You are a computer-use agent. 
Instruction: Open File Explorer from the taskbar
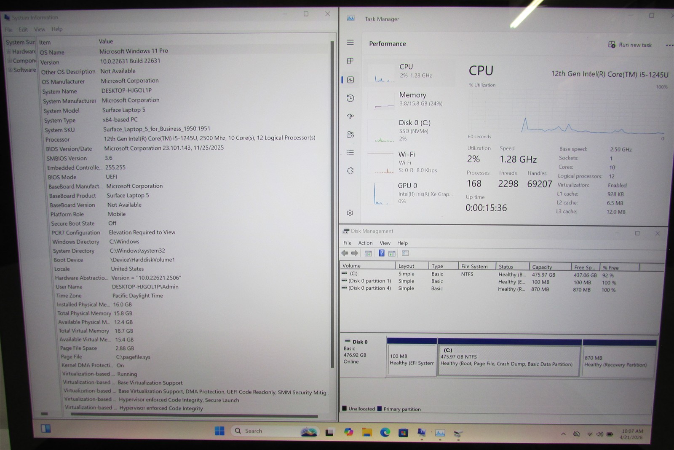(367, 432)
